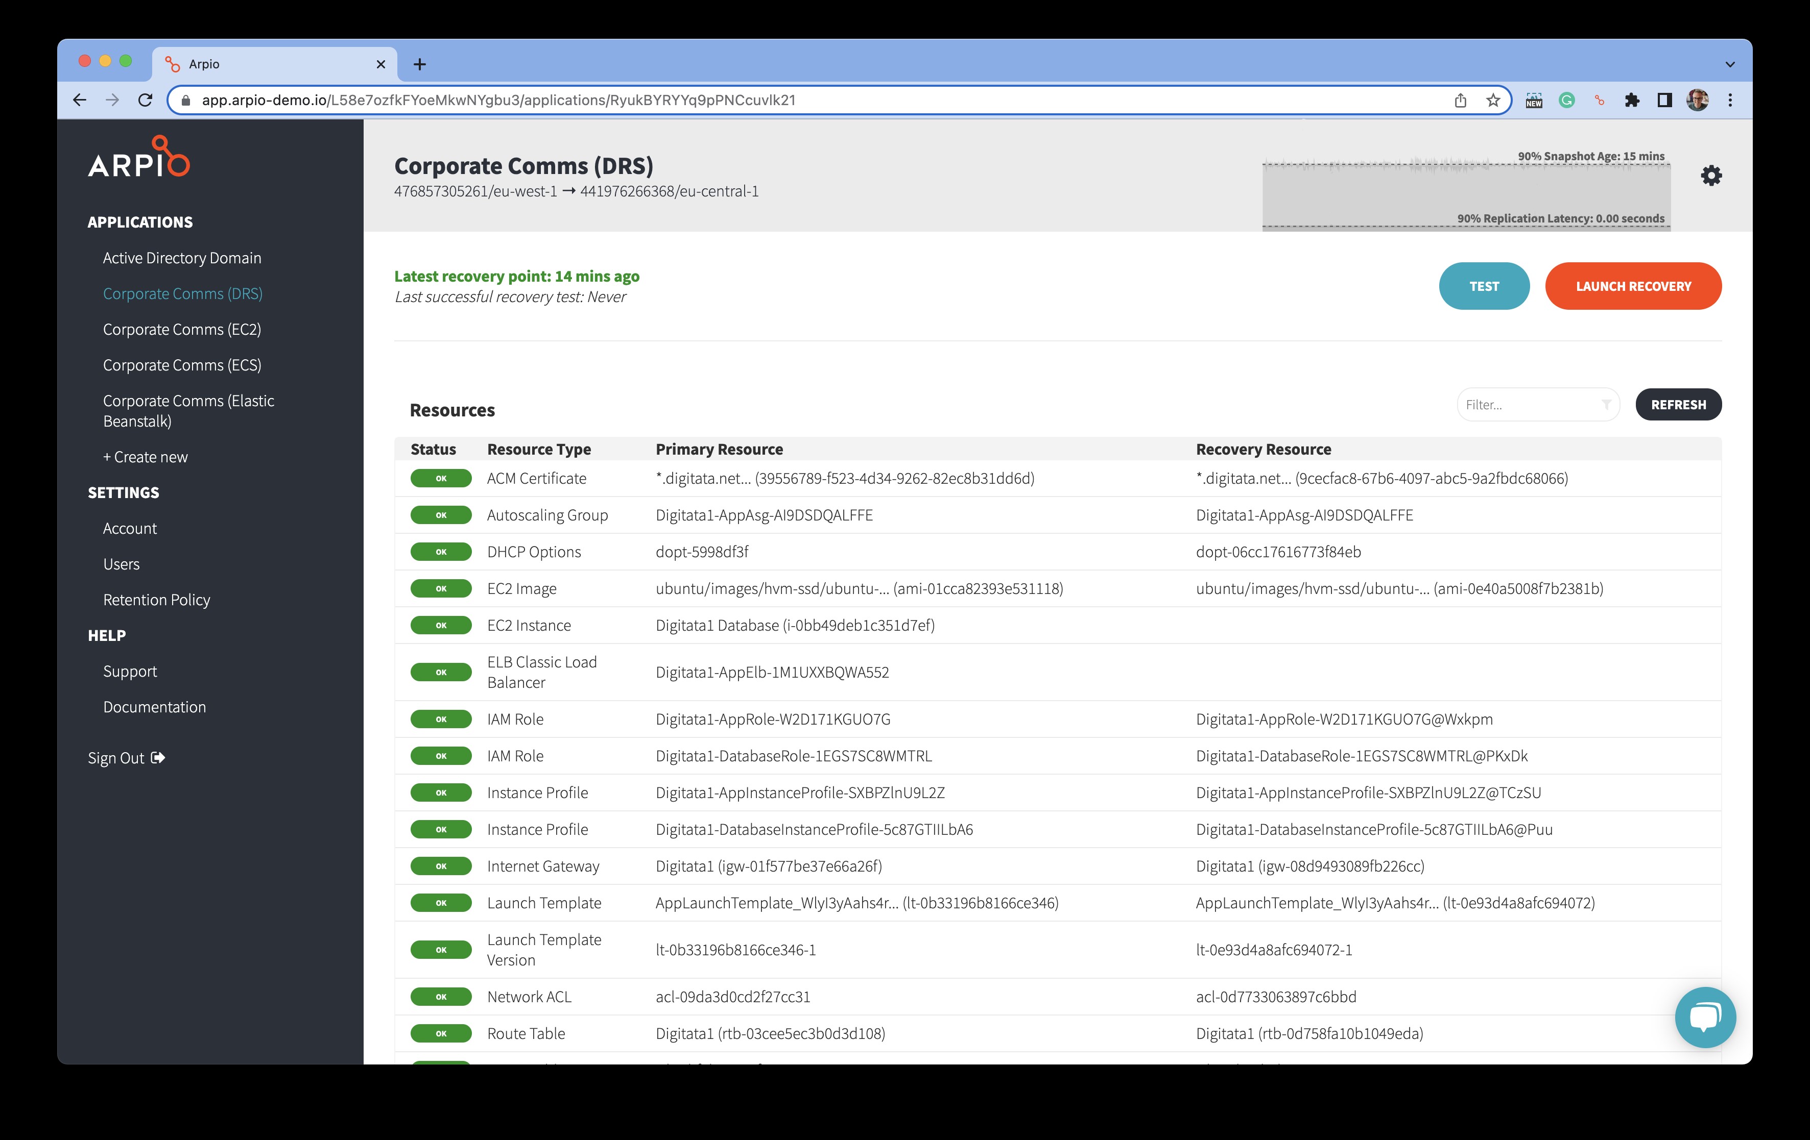This screenshot has height=1140, width=1810.
Task: Click OK badge on Network ACL row
Action: pyautogui.click(x=441, y=997)
